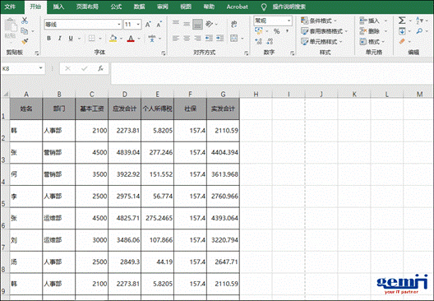Click the wrap text icon
This screenshot has width=434, height=301.
tap(234, 24)
